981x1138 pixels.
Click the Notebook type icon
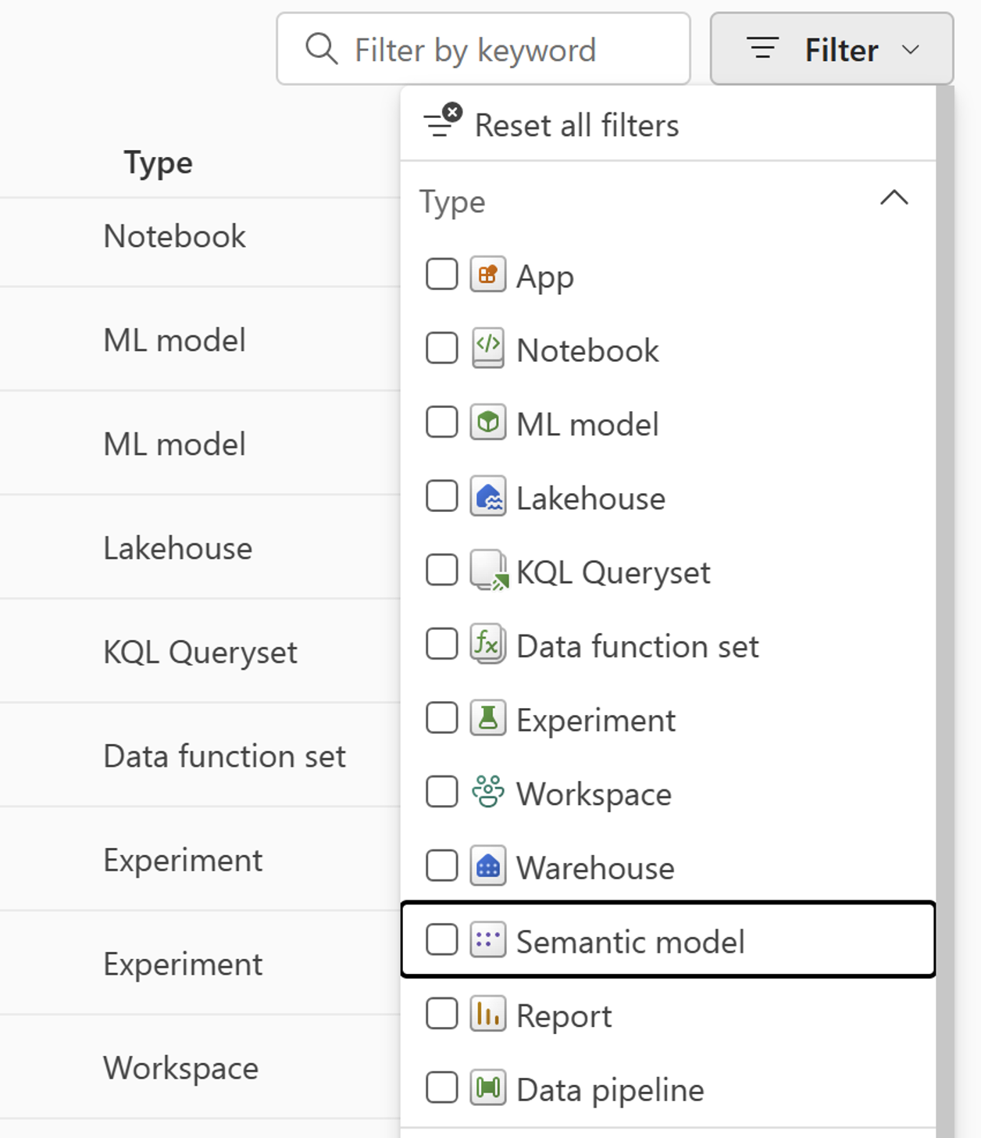(488, 348)
